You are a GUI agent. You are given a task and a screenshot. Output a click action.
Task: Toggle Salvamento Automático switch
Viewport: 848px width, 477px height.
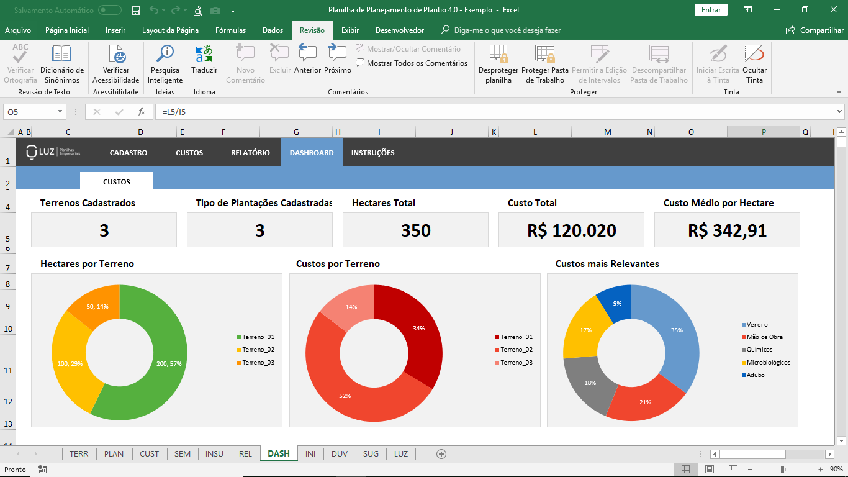coord(110,10)
